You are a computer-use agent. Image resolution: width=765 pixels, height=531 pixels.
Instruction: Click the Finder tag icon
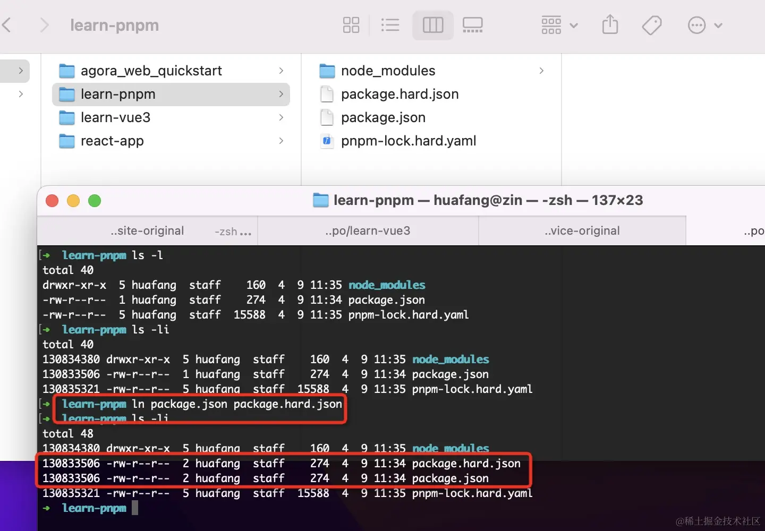point(652,25)
